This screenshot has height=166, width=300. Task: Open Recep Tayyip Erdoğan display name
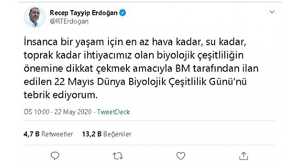pyautogui.click(x=84, y=13)
